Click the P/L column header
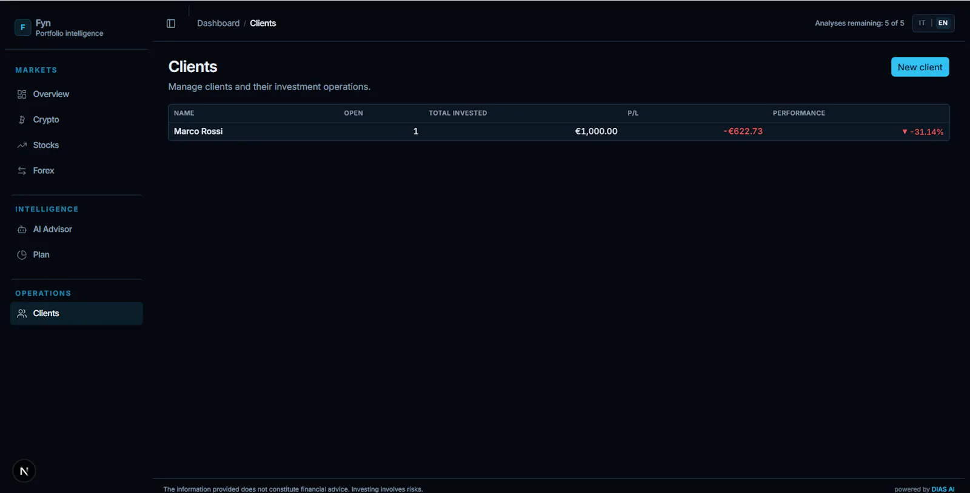Viewport: 970px width, 493px height. (633, 113)
